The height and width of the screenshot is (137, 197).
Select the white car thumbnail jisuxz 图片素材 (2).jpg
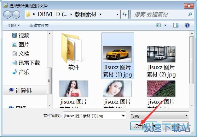click(x=161, y=54)
